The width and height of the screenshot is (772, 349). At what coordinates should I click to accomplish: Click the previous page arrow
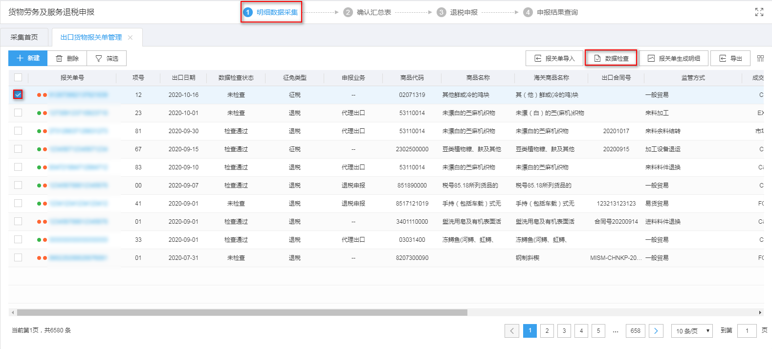512,331
